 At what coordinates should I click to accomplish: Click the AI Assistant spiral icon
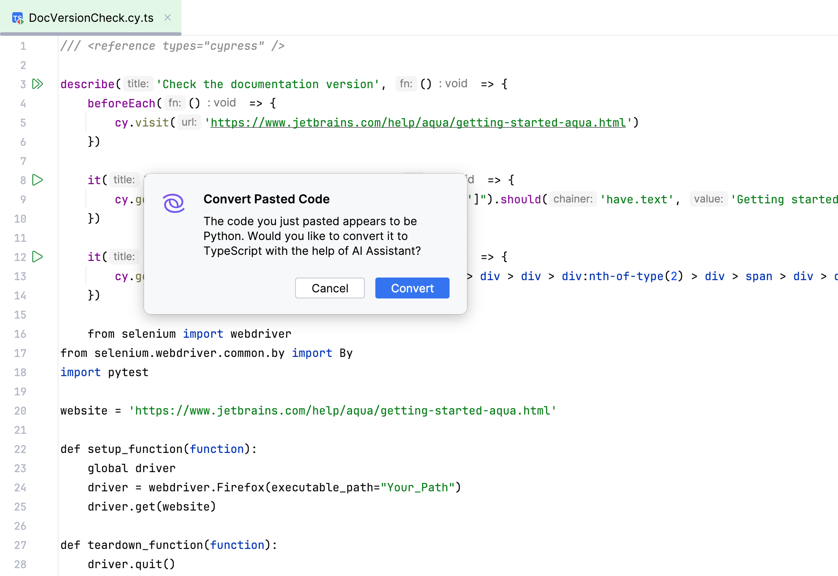(174, 203)
